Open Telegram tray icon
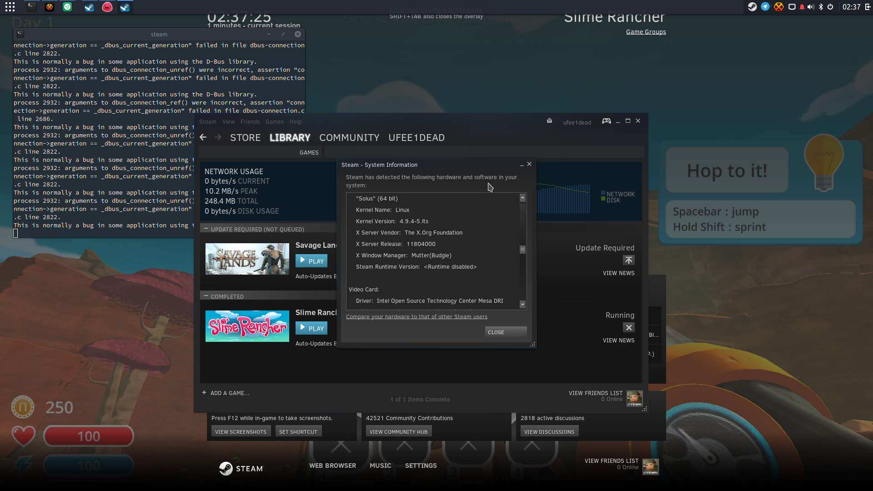The width and height of the screenshot is (873, 491). click(766, 7)
